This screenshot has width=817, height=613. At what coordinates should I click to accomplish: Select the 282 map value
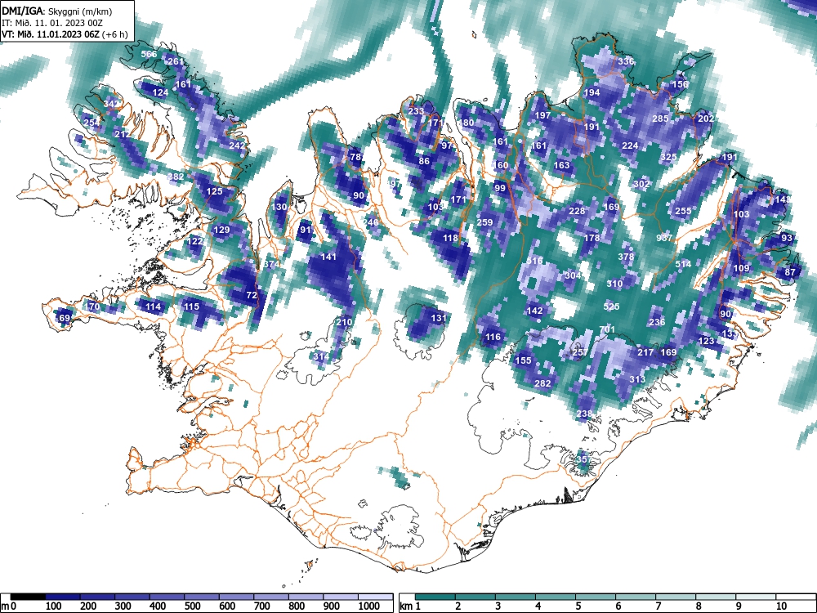tap(542, 383)
